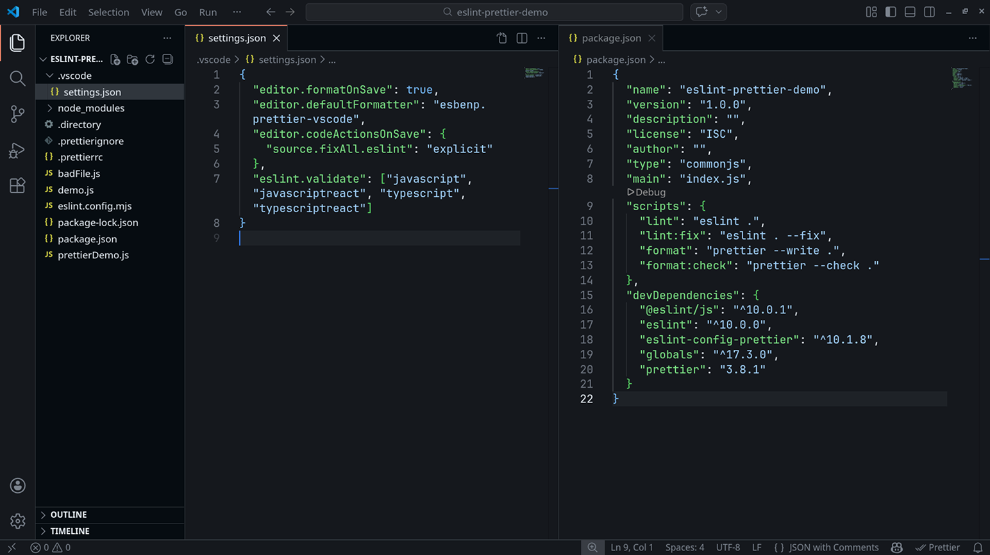
Task: Refresh the Explorer file tree
Action: click(x=150, y=59)
